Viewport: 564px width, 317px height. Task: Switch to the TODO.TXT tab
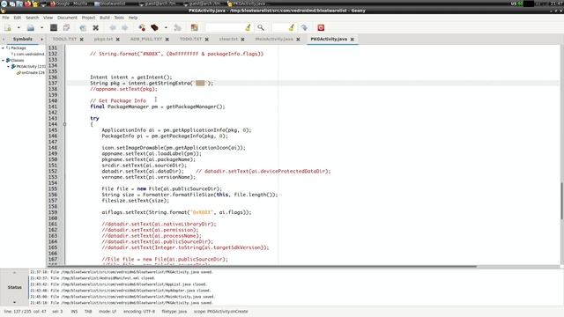[190, 39]
